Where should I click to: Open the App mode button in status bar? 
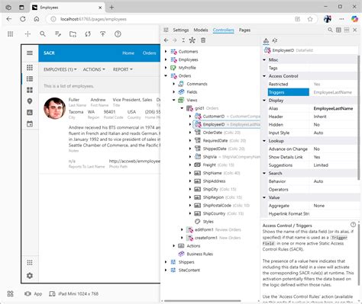34,293
